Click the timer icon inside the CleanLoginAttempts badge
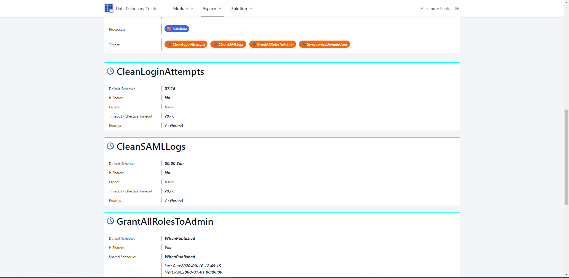 click(x=168, y=44)
